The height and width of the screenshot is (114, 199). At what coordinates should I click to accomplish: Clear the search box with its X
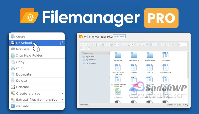pyautogui.click(x=185, y=45)
